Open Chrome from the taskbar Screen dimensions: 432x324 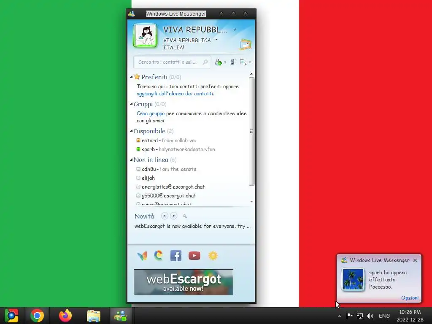[x=37, y=316]
